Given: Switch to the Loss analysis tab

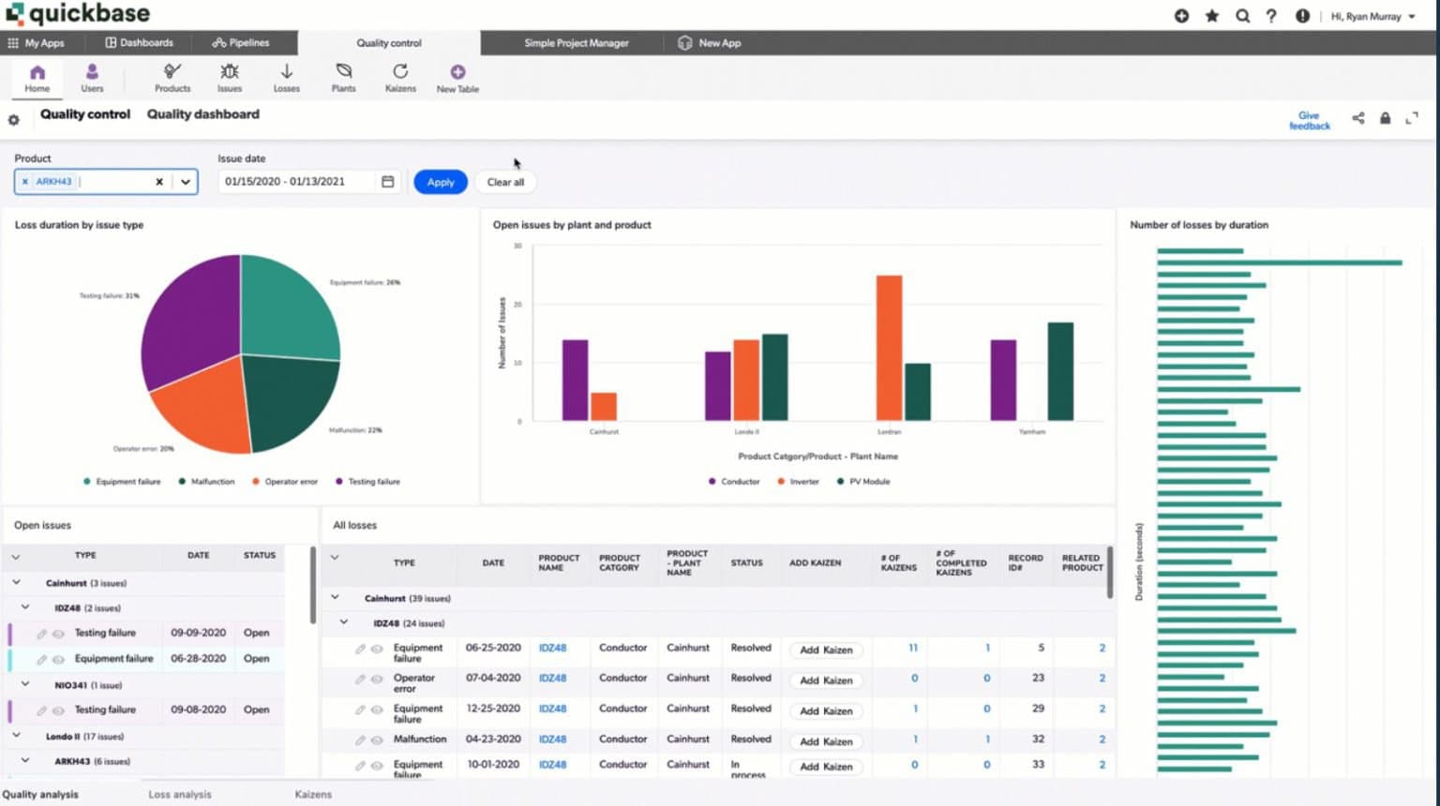Looking at the screenshot, I should (x=179, y=794).
